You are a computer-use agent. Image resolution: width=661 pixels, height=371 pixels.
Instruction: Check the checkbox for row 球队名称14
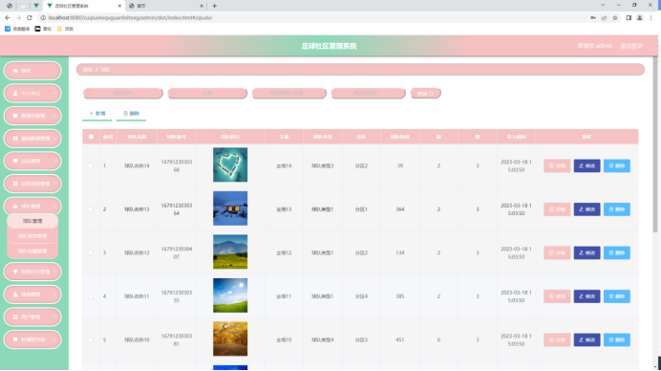point(91,165)
